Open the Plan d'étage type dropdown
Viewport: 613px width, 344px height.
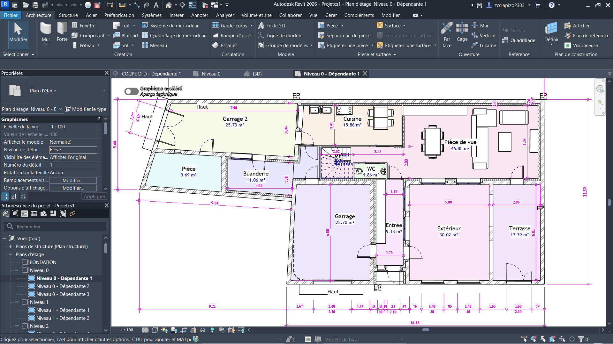pos(104,91)
